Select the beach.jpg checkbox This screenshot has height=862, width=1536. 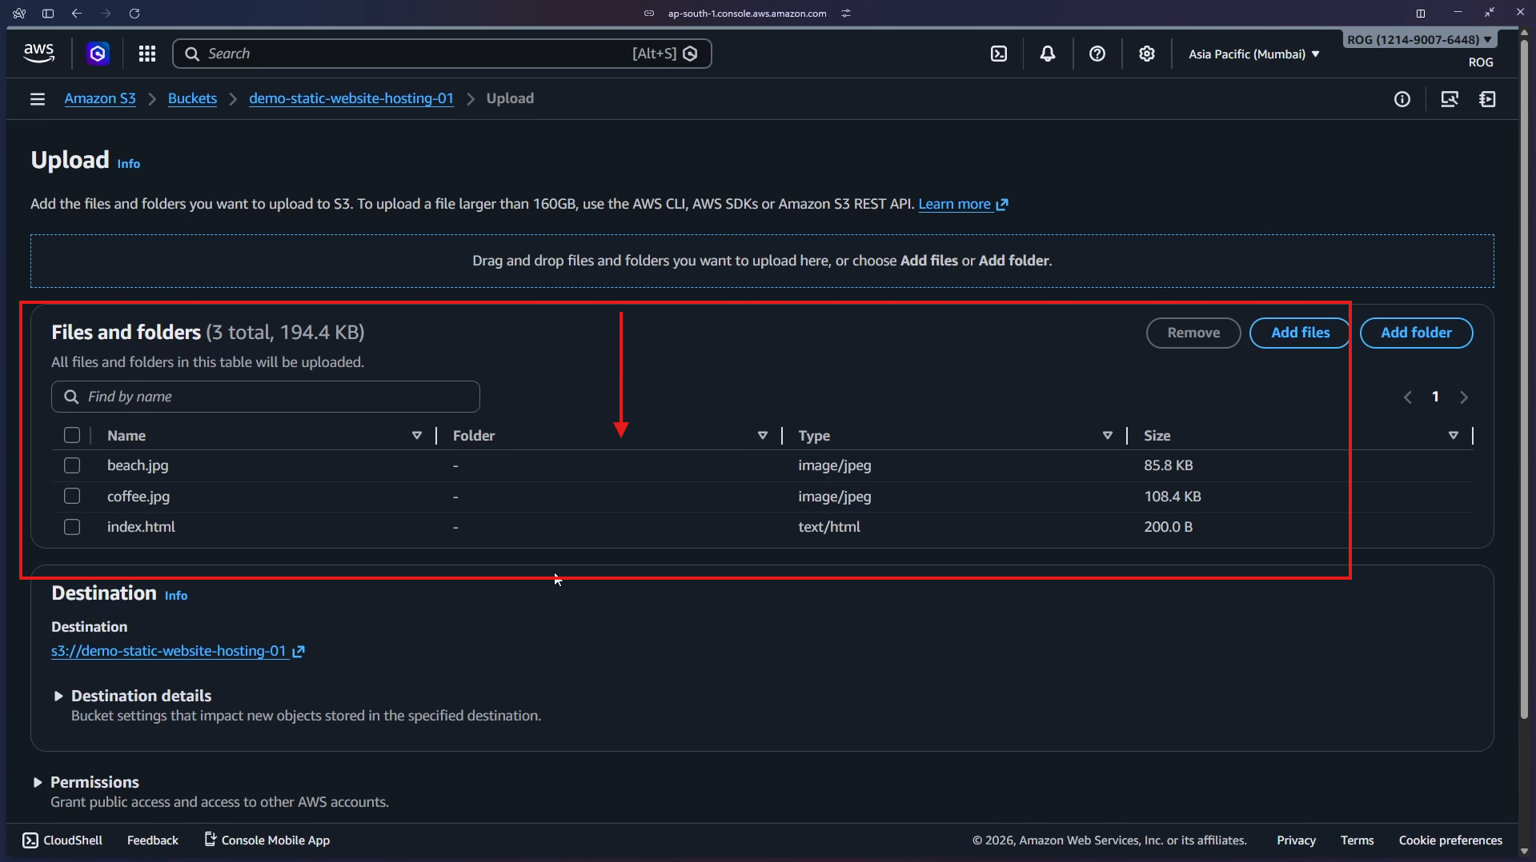(x=72, y=465)
